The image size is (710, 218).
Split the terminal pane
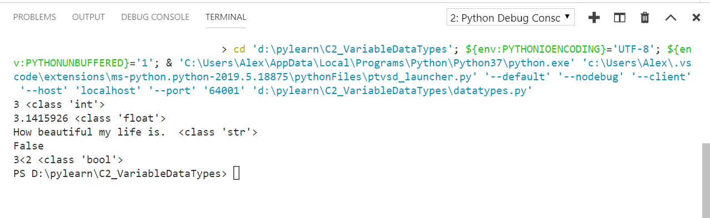(x=620, y=17)
